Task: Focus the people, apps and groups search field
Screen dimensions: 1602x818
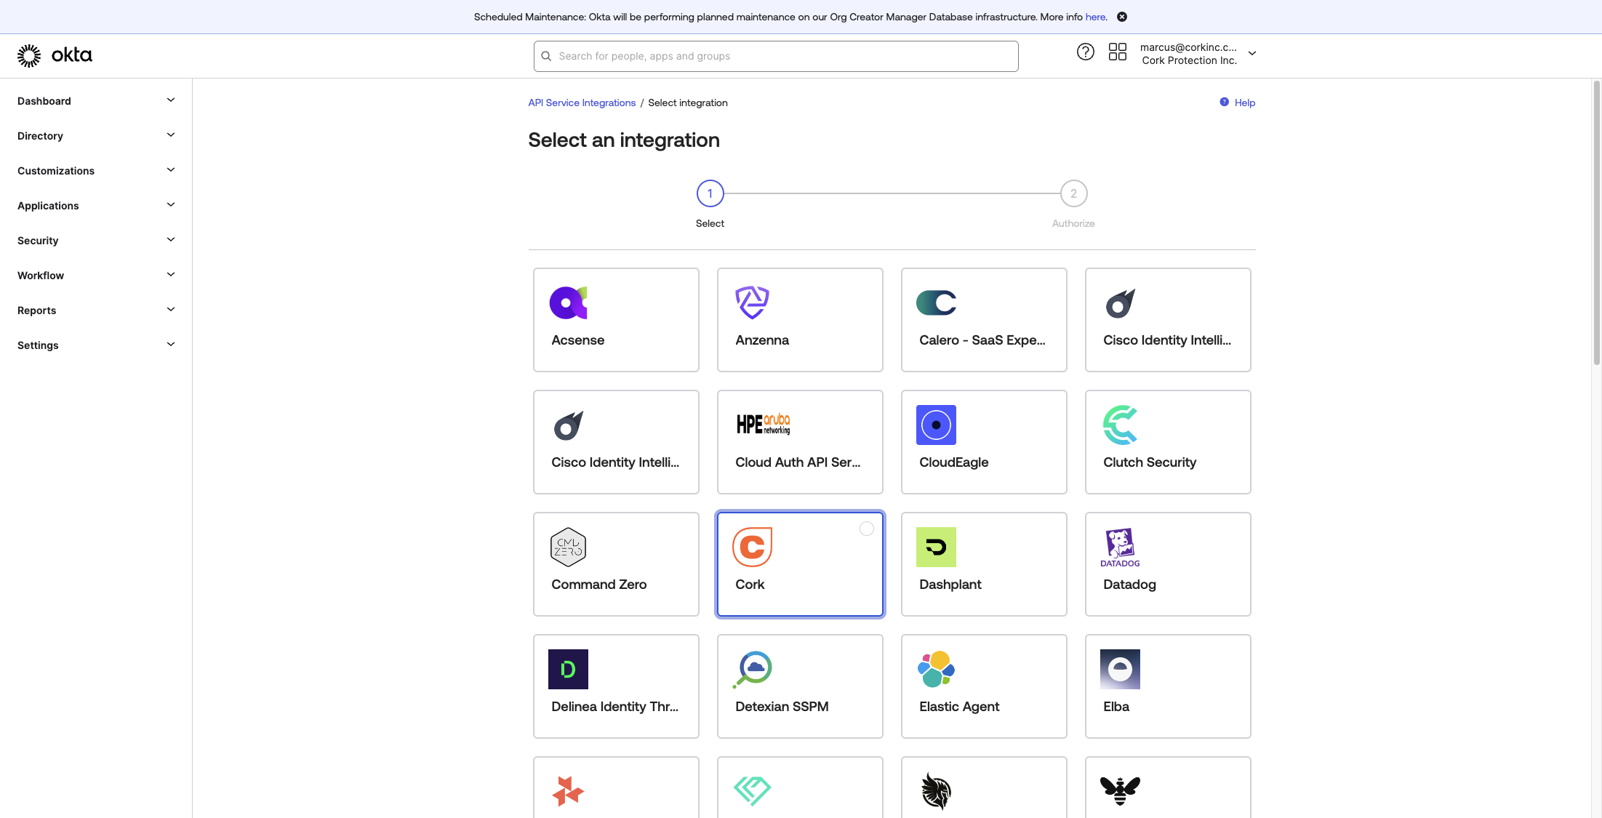Action: 776,56
